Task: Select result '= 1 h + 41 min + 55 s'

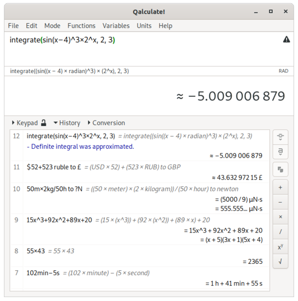Action: 234,284
